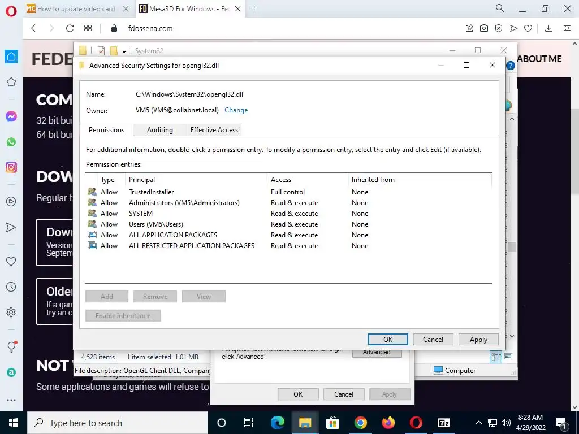Reload the fdossena.com page

pos(70,28)
